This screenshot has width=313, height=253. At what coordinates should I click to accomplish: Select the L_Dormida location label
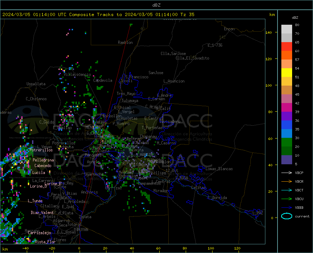pos(217,198)
